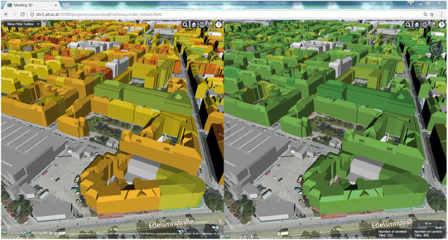This screenshot has height=240, width=448.
Task: Click the home view icon in right panel
Action: [x=417, y=25]
